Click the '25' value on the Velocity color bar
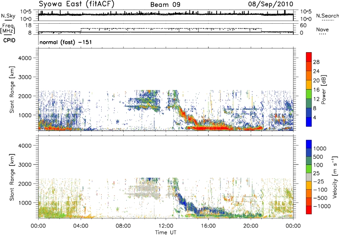 pos(317,173)
